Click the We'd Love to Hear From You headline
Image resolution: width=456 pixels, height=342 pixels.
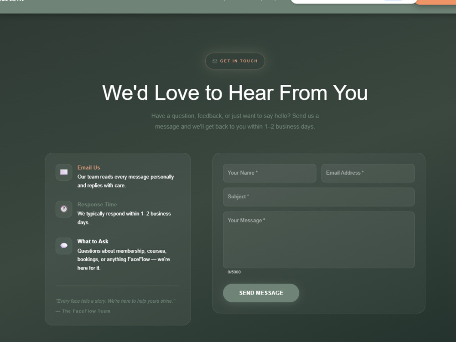(x=235, y=93)
